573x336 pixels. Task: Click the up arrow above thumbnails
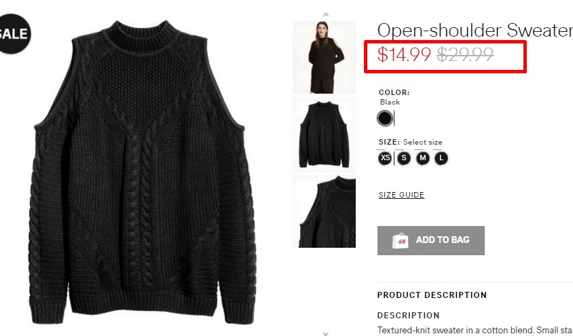[326, 15]
